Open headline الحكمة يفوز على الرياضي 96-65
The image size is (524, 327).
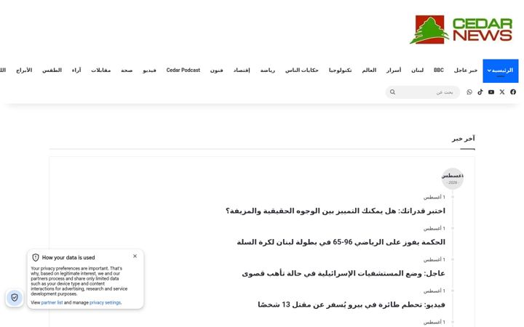(x=341, y=242)
